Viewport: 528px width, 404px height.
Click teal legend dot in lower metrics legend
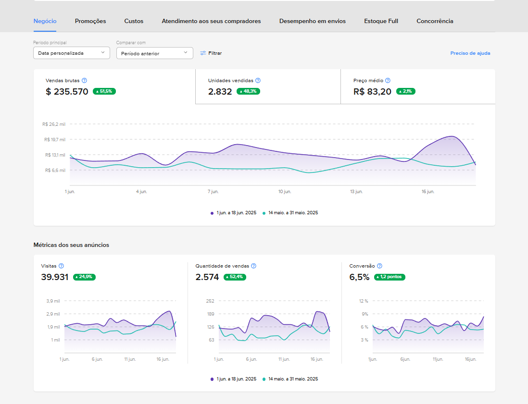pyautogui.click(x=264, y=379)
